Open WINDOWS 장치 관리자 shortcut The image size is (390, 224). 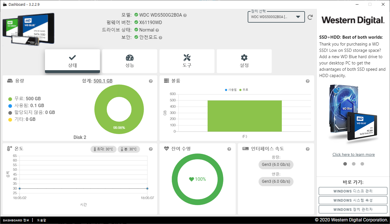click(x=353, y=209)
